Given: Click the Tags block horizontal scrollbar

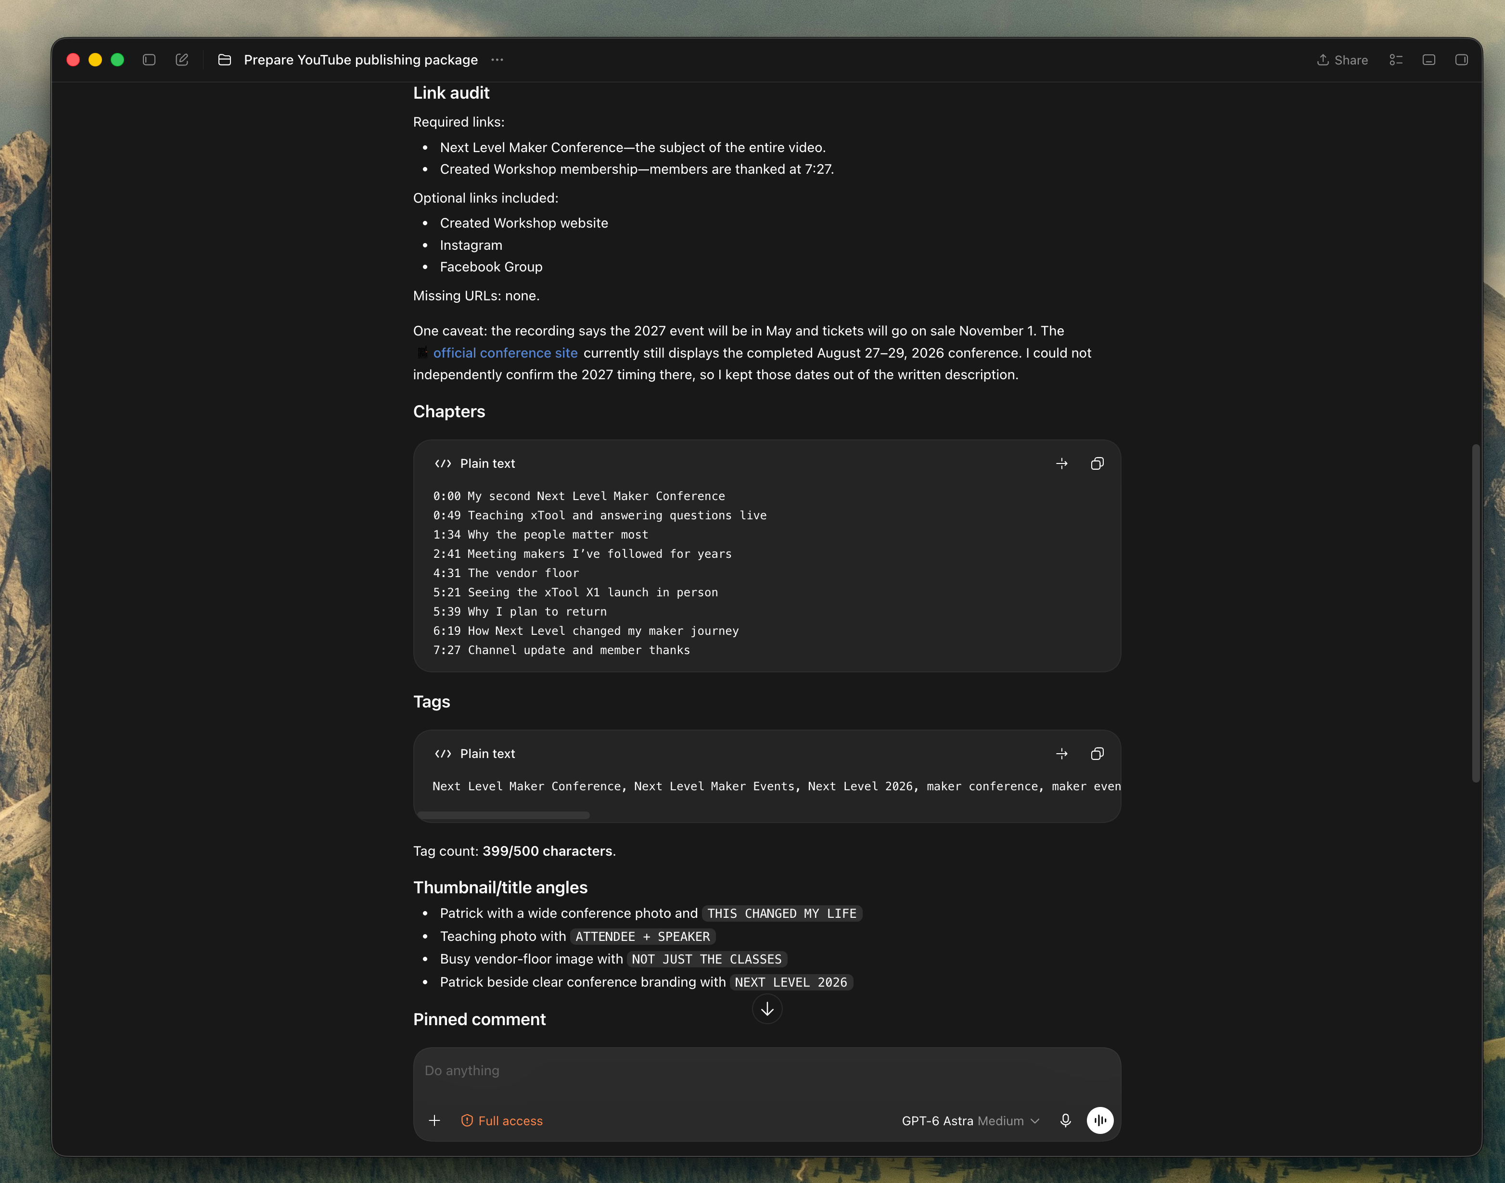Looking at the screenshot, I should tap(503, 815).
